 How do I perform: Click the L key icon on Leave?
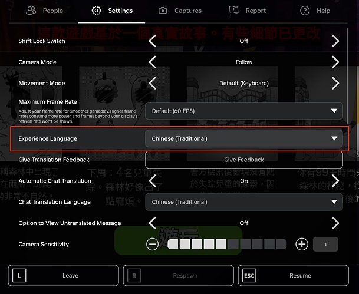pos(19,276)
